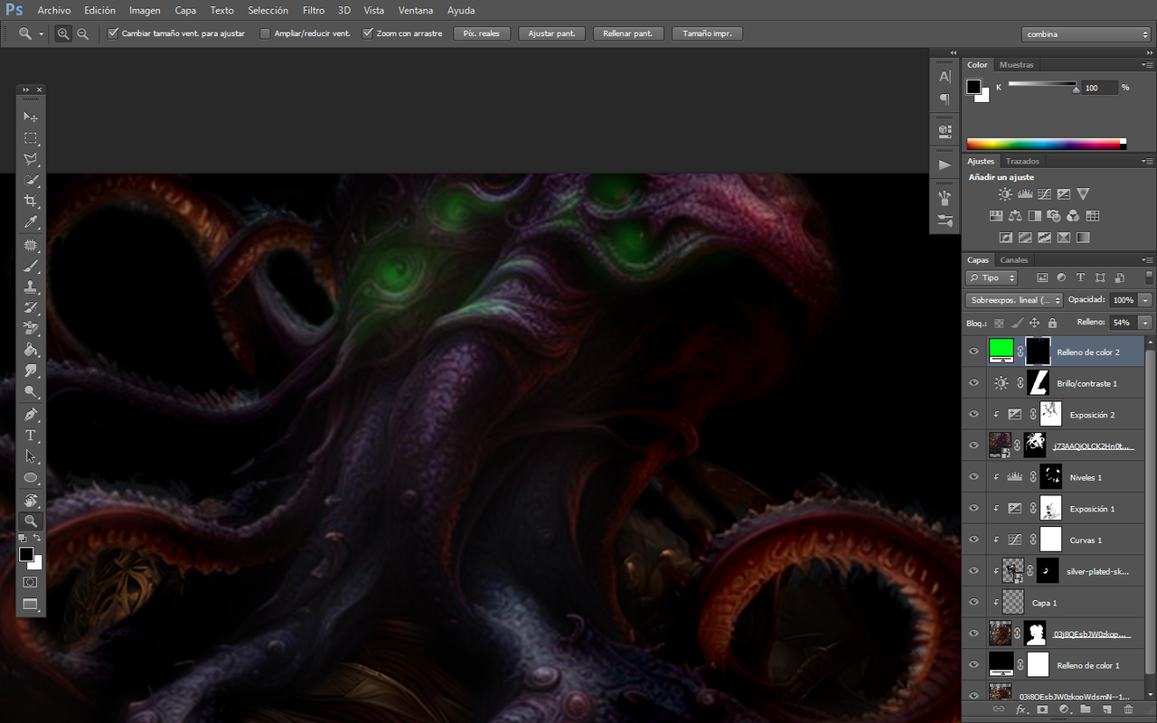Select the Eyedropper tool
1157x723 pixels.
click(x=31, y=222)
